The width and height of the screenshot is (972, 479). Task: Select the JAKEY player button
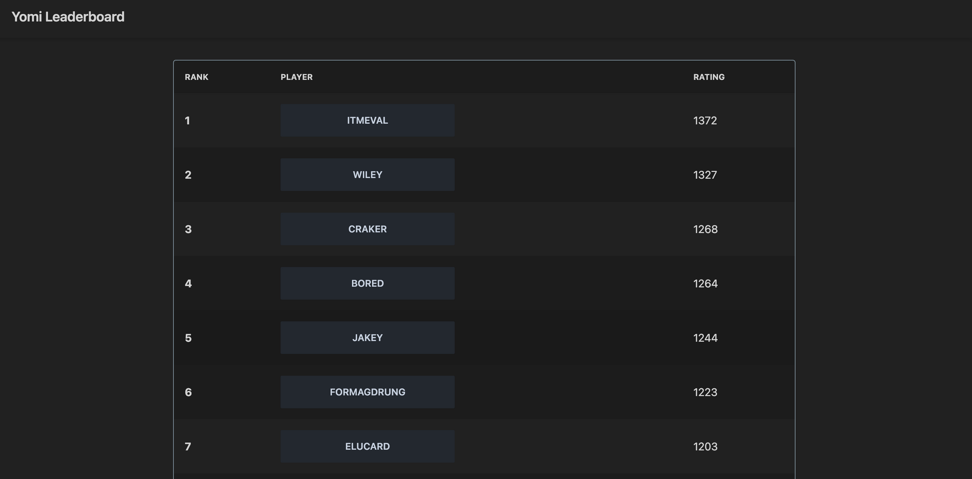pos(367,338)
